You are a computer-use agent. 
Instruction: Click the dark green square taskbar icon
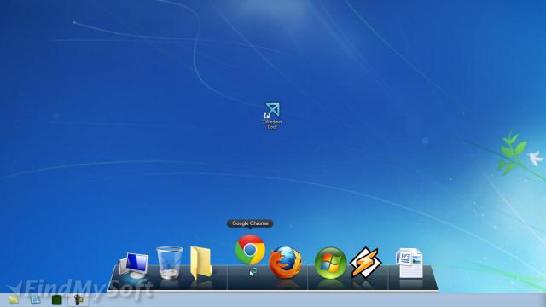57,299
